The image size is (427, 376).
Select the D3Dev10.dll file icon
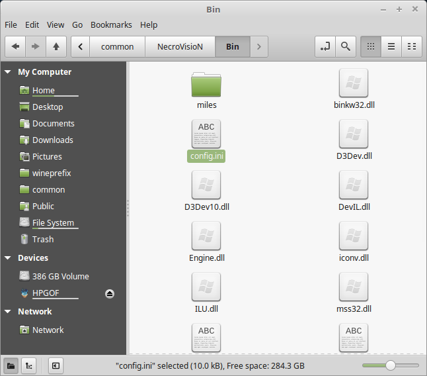pyautogui.click(x=206, y=185)
